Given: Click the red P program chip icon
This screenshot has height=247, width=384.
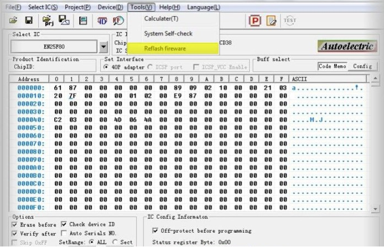Looking at the screenshot, I should pos(255,20).
